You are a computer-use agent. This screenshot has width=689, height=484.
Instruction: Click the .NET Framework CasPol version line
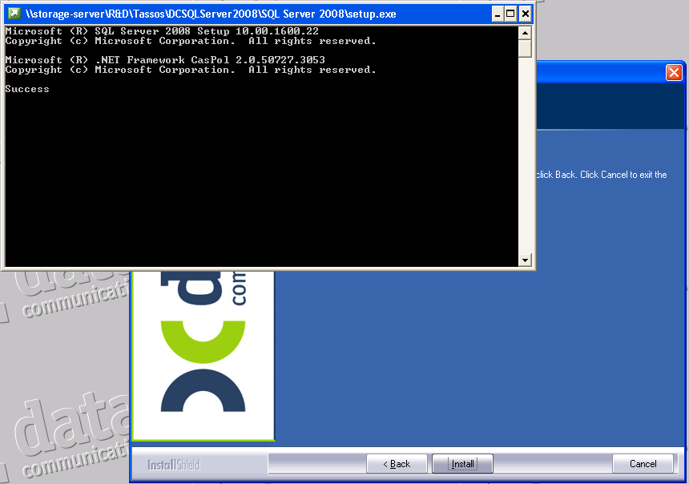[x=165, y=60]
